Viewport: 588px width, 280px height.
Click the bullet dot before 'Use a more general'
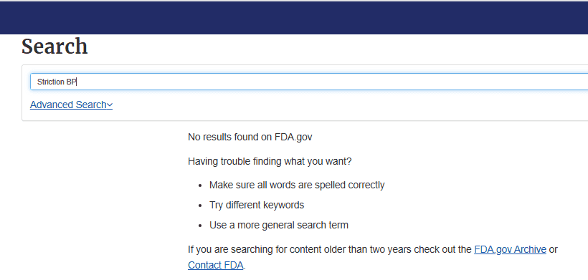tap(201, 226)
